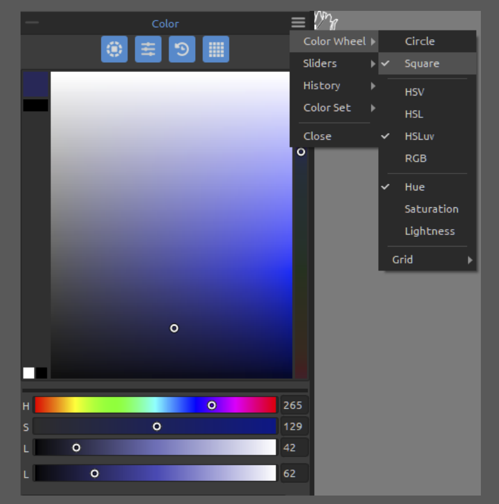The image size is (499, 504).
Task: Click the Hue value field showing 265
Action: coord(293,405)
